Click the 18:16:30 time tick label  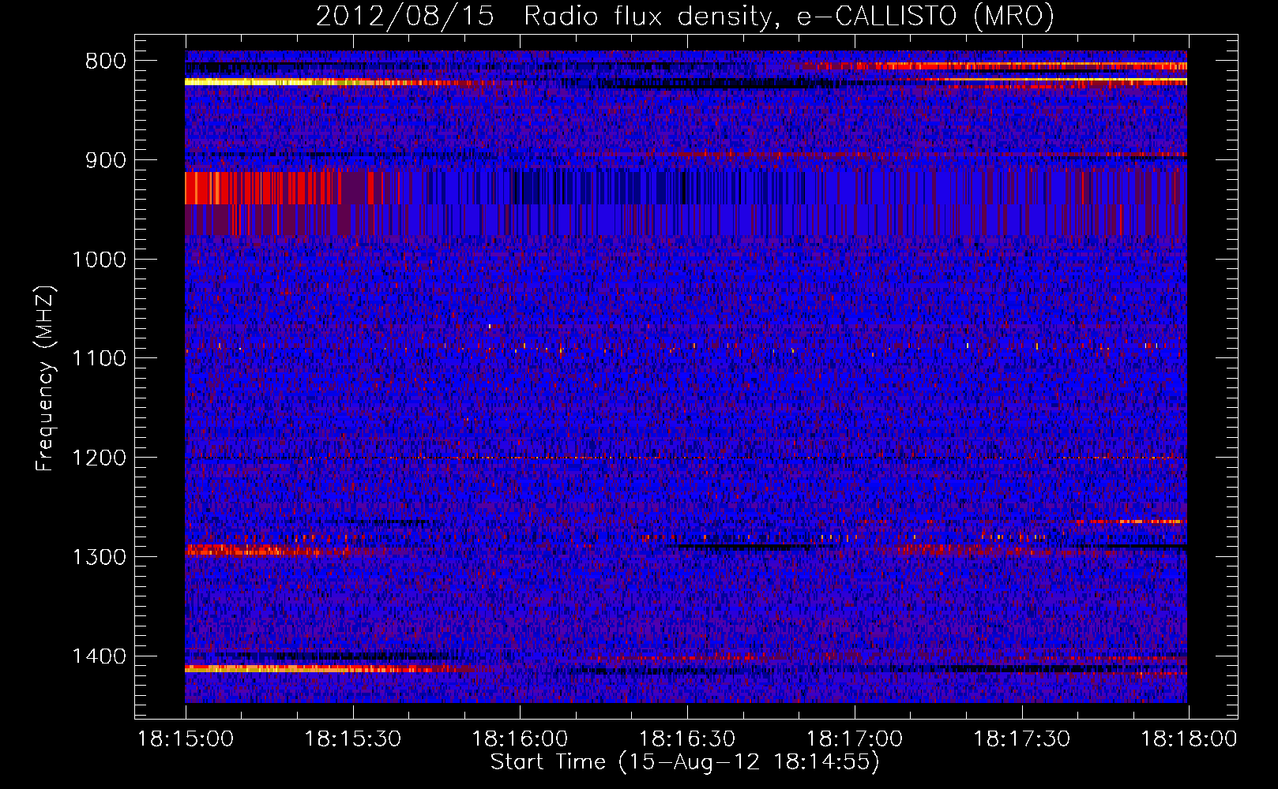tap(687, 739)
